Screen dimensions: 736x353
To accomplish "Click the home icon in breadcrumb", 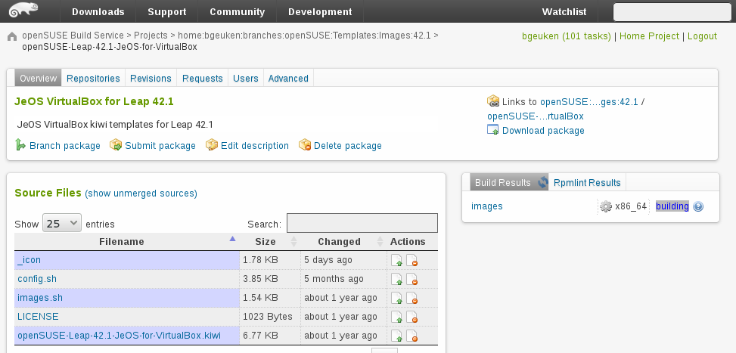I will click(x=11, y=36).
